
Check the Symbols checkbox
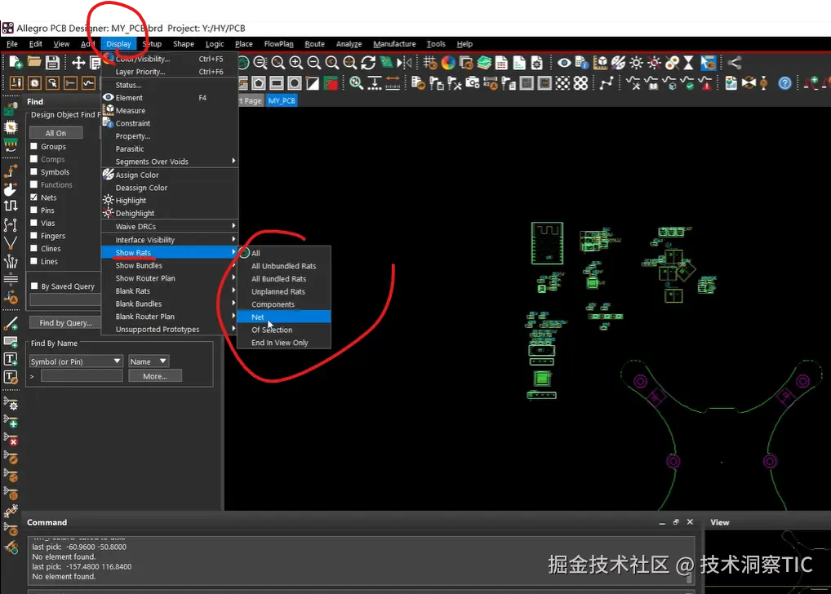pyautogui.click(x=34, y=171)
